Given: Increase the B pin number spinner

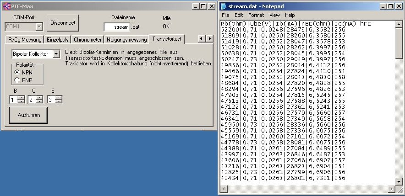Looking at the screenshot, I should (x=21, y=98).
